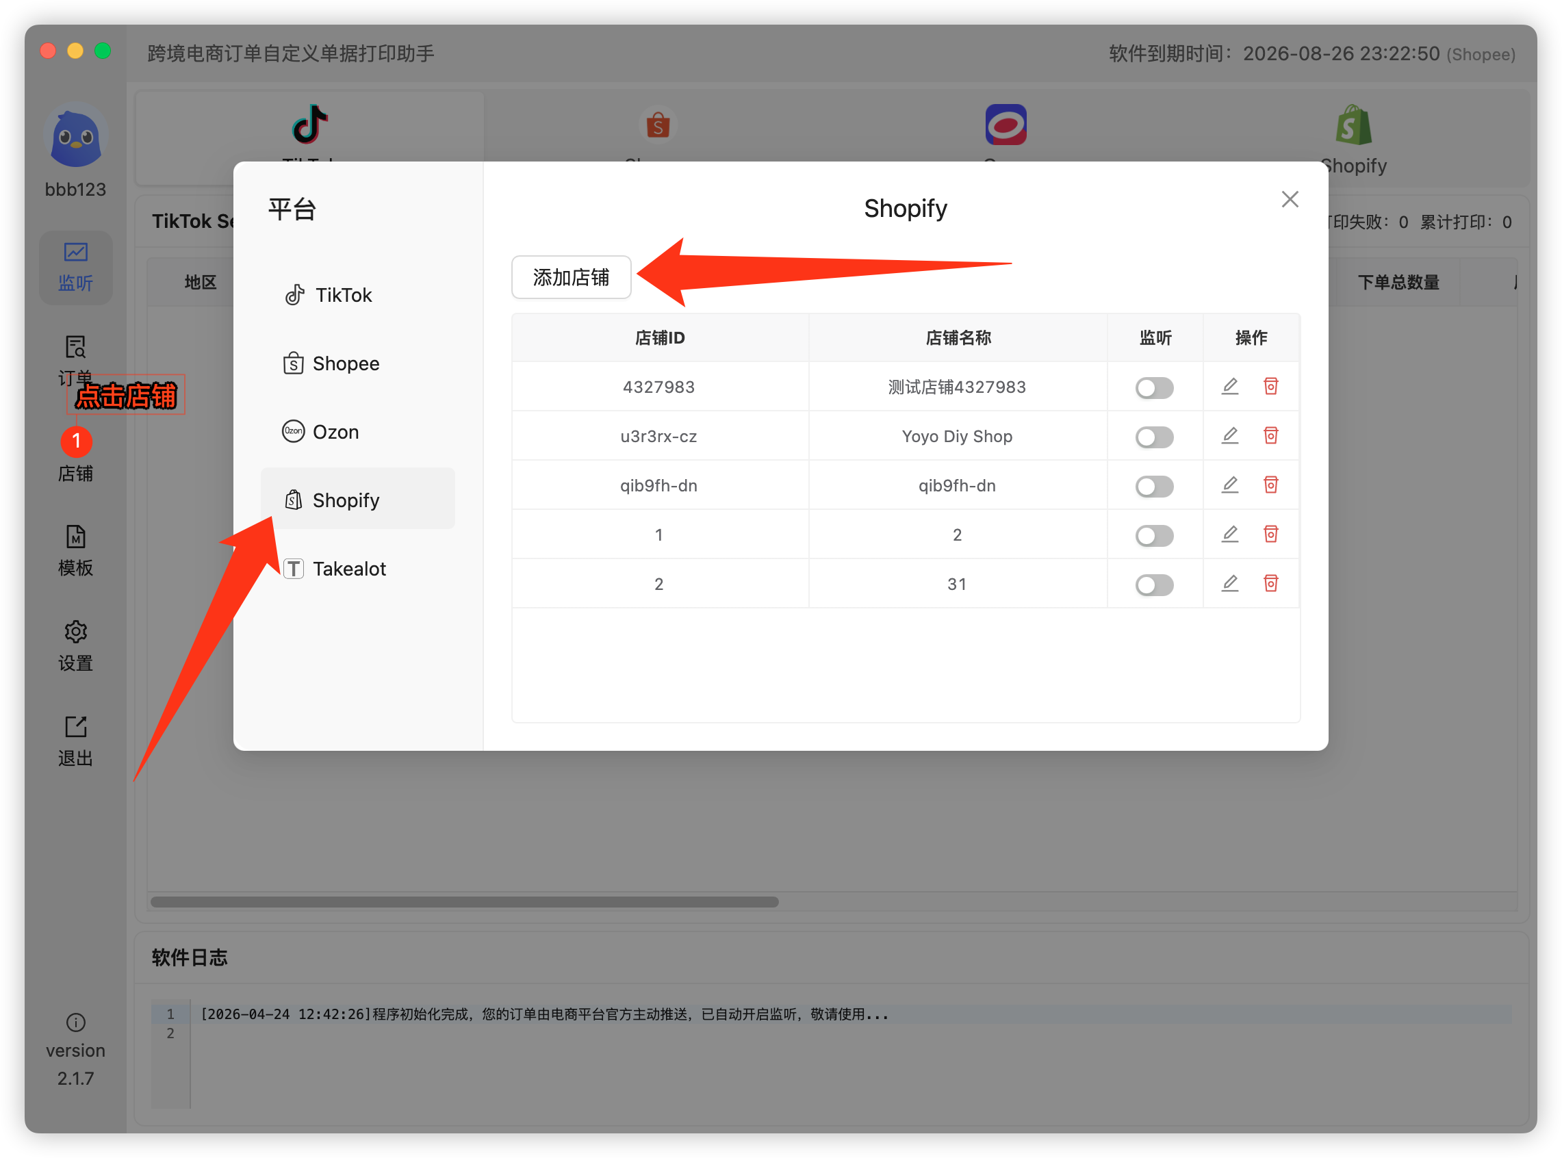Screen dimensions: 1562x1158
Task: Click the first log line in 软件日志
Action: pyautogui.click(x=545, y=1014)
